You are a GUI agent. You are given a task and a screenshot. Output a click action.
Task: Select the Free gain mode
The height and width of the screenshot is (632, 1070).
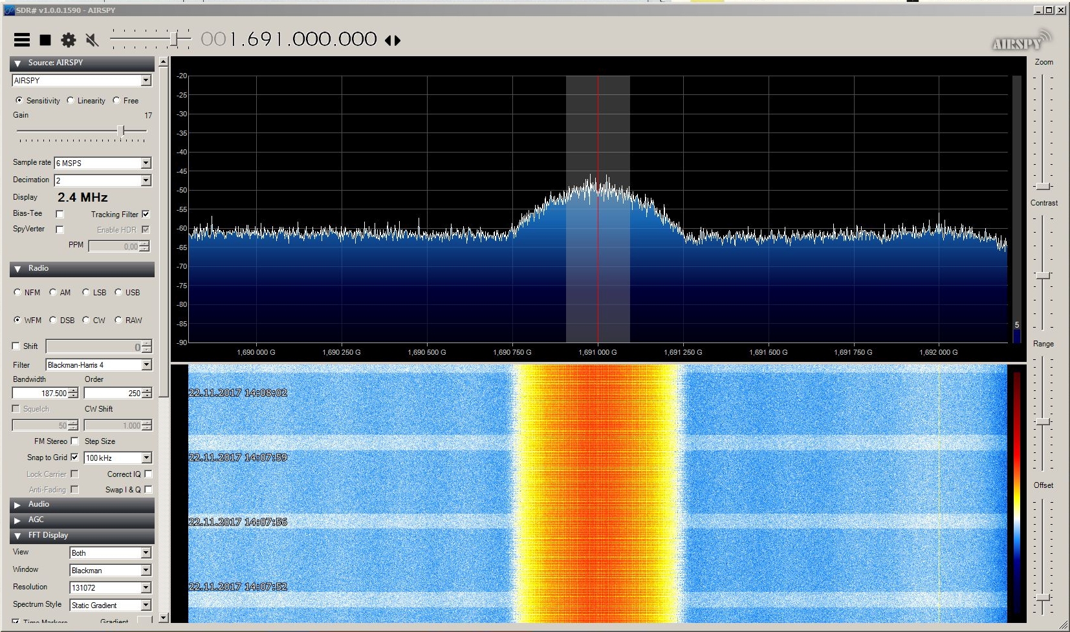(x=116, y=100)
